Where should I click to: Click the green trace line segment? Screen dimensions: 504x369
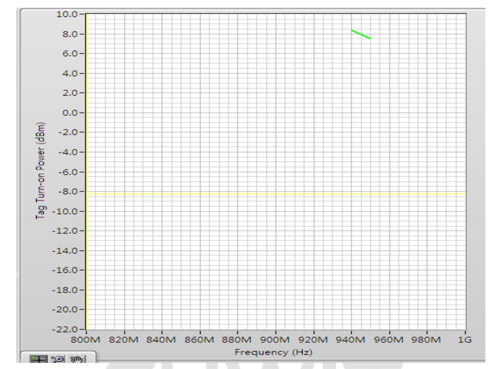pyautogui.click(x=361, y=34)
